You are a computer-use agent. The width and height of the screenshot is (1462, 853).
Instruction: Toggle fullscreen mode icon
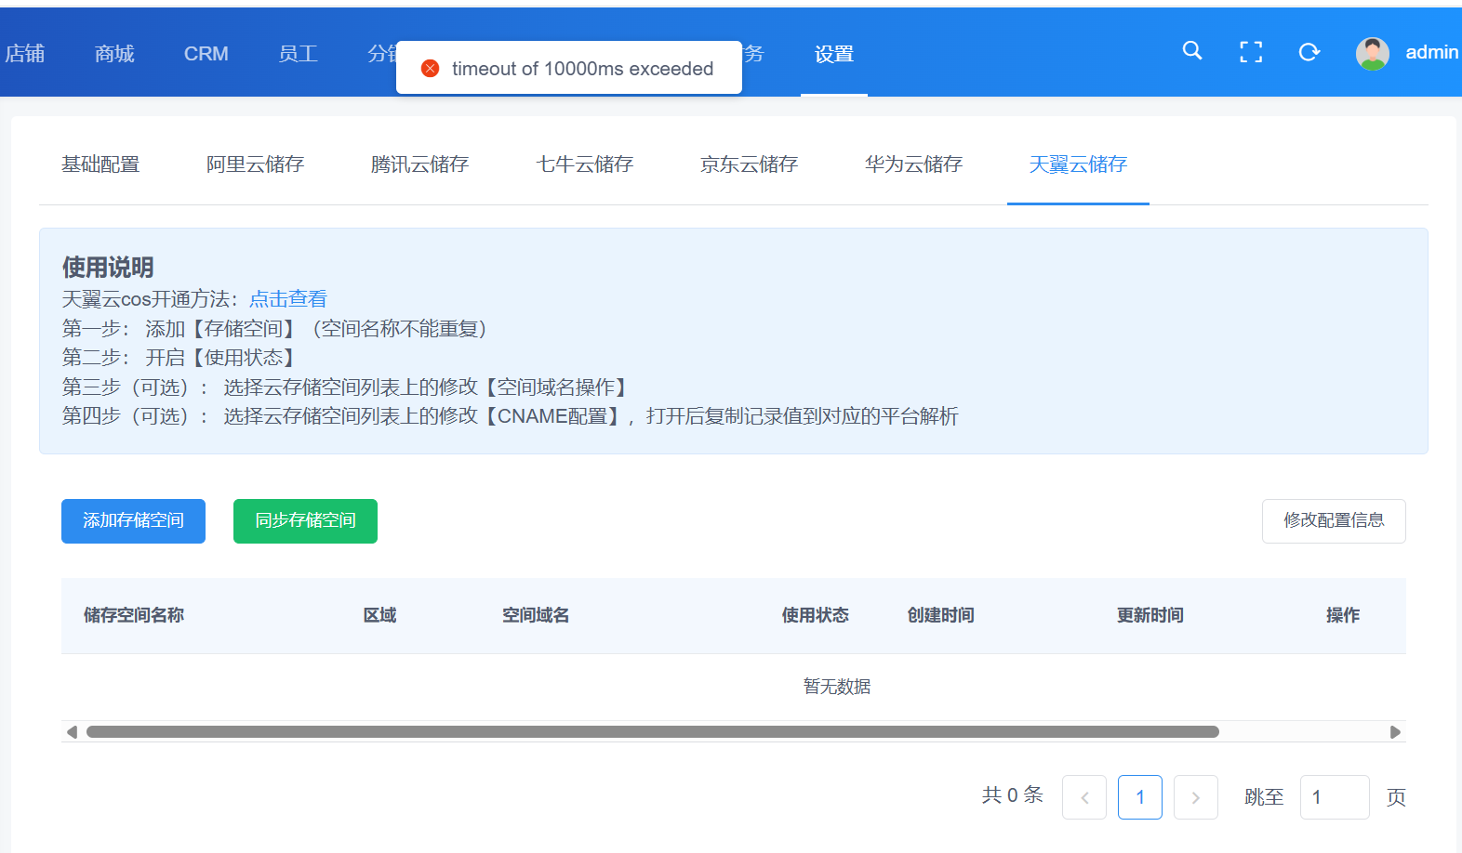click(1251, 52)
